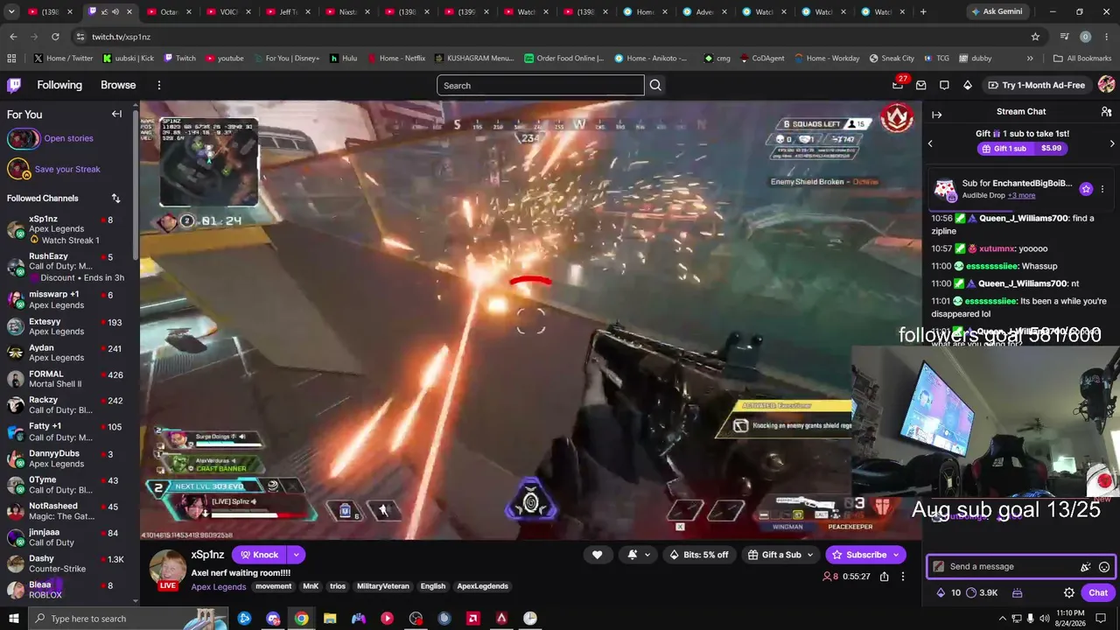Open channel points balance 3.9K
The image size is (1120, 630).
(x=982, y=592)
